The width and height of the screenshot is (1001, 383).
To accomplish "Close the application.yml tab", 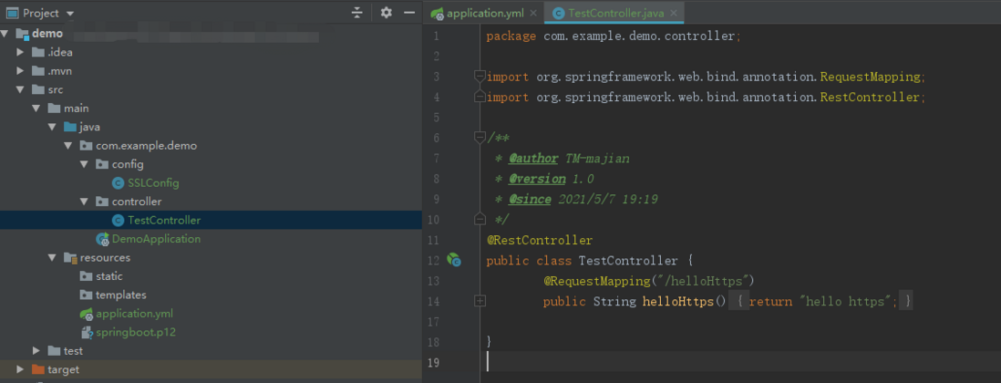I will (532, 13).
